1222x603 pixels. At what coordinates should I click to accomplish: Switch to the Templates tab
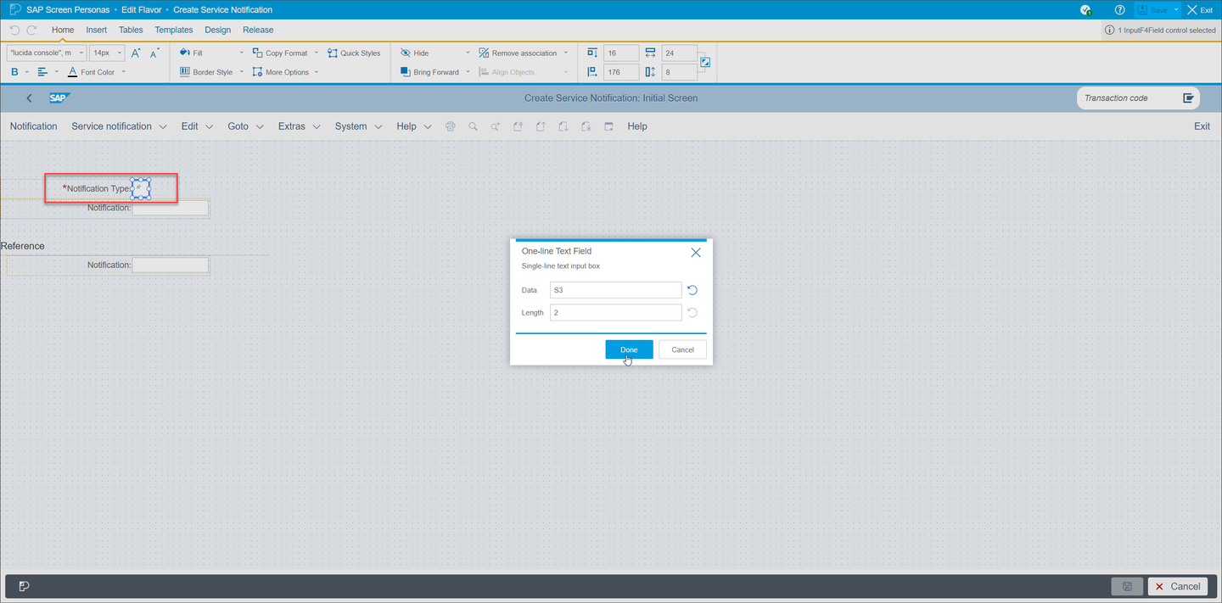[174, 30]
